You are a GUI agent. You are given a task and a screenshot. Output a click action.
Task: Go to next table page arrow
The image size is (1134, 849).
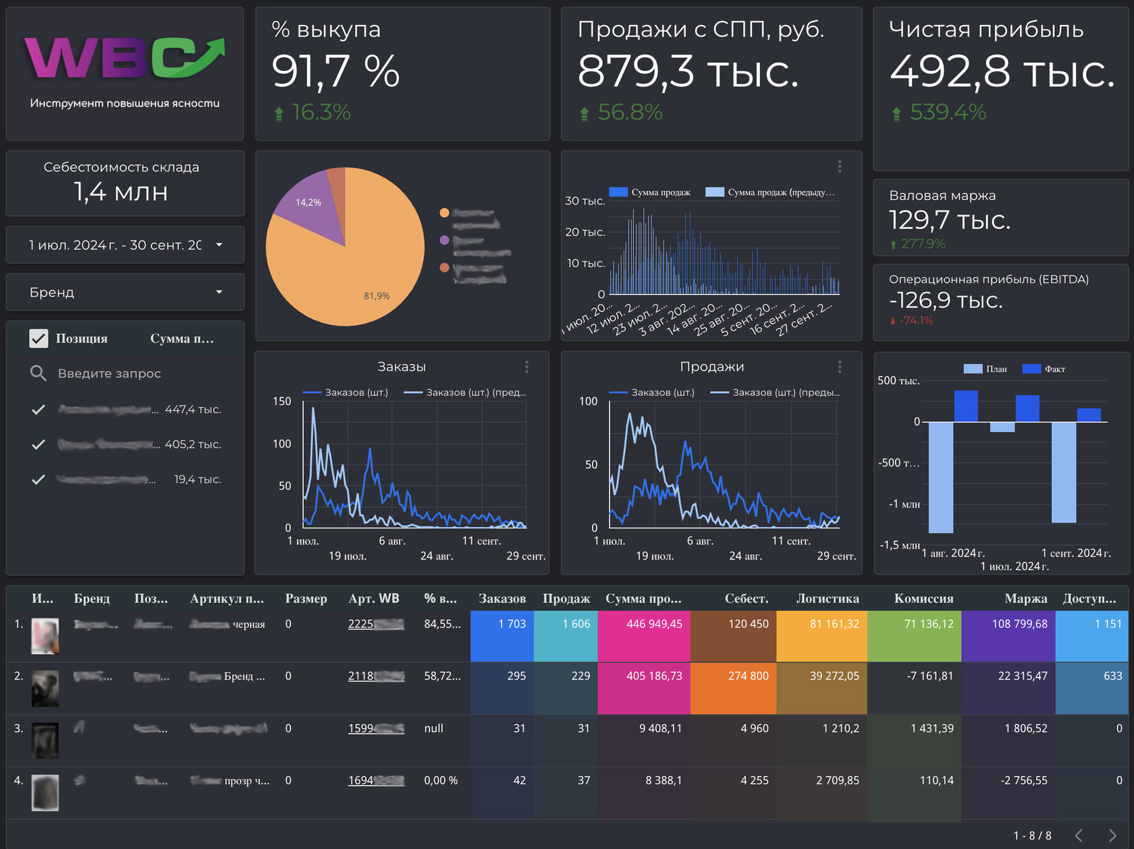tap(1112, 836)
